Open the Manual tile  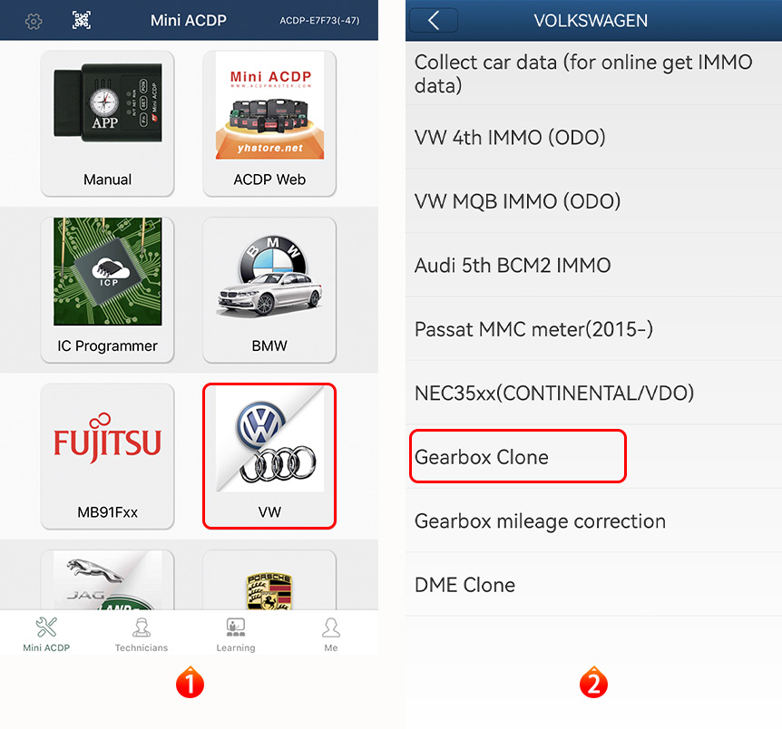pos(107,123)
